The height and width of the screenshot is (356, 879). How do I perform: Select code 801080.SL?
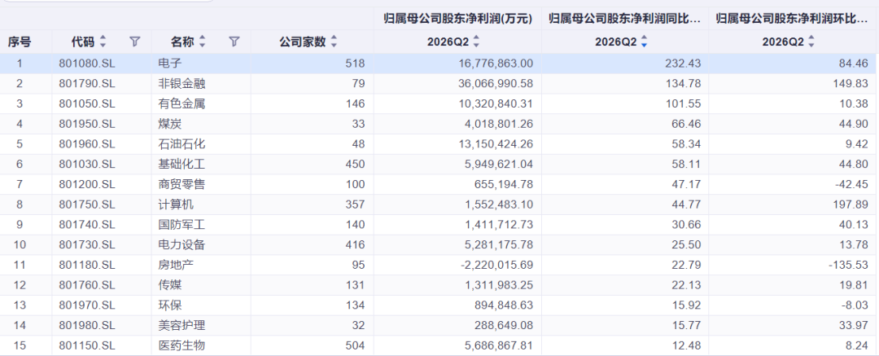[87, 64]
